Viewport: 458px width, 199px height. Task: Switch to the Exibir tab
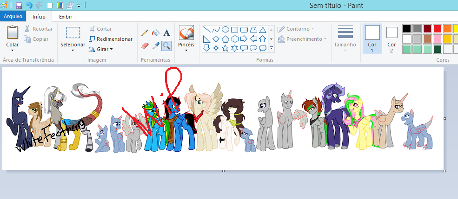66,17
